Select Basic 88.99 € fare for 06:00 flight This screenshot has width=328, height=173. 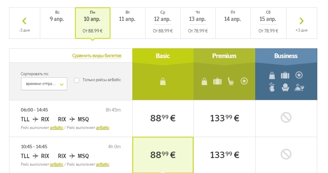[x=163, y=118]
